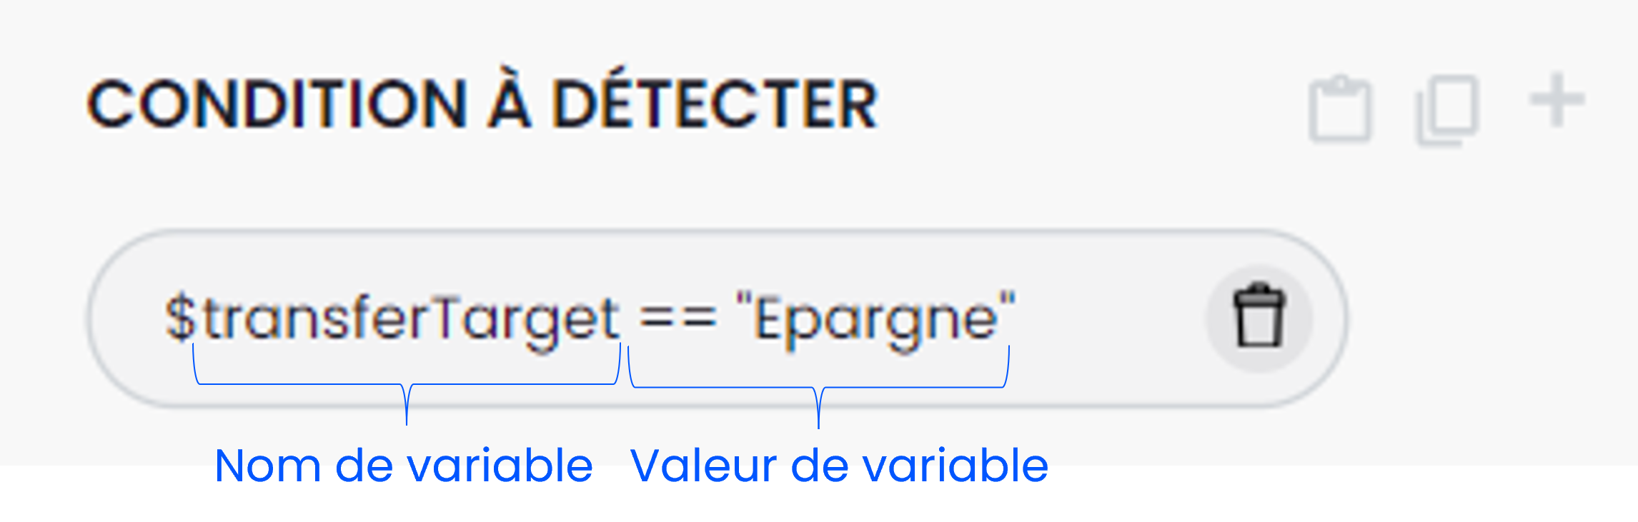This screenshot has width=1638, height=522.
Task: Click the "Nom de variable" annotation label
Action: point(404,466)
